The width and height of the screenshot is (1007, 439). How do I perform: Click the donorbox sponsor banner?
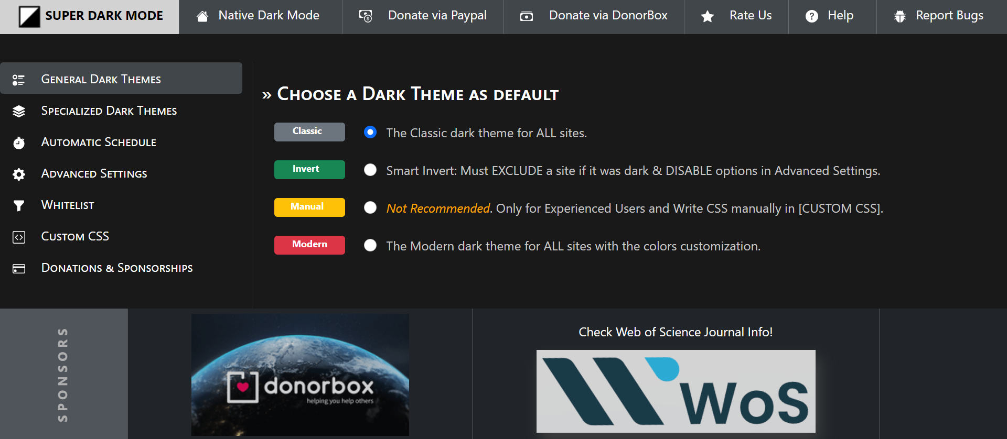(300, 375)
